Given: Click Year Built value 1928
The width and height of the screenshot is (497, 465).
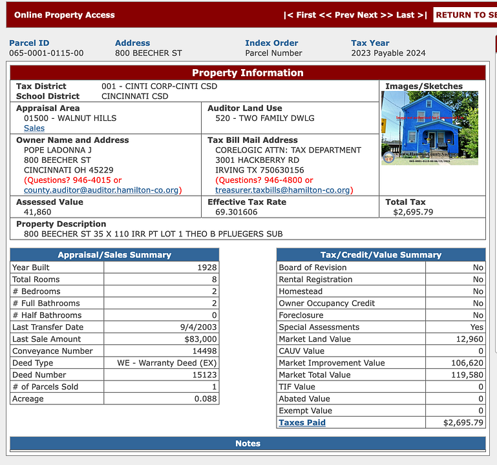Looking at the screenshot, I should point(207,267).
